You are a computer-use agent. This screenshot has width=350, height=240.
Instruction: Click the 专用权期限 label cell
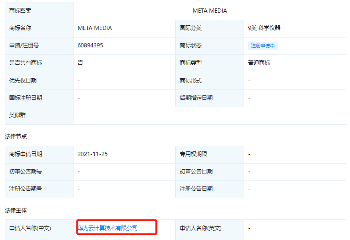point(209,155)
